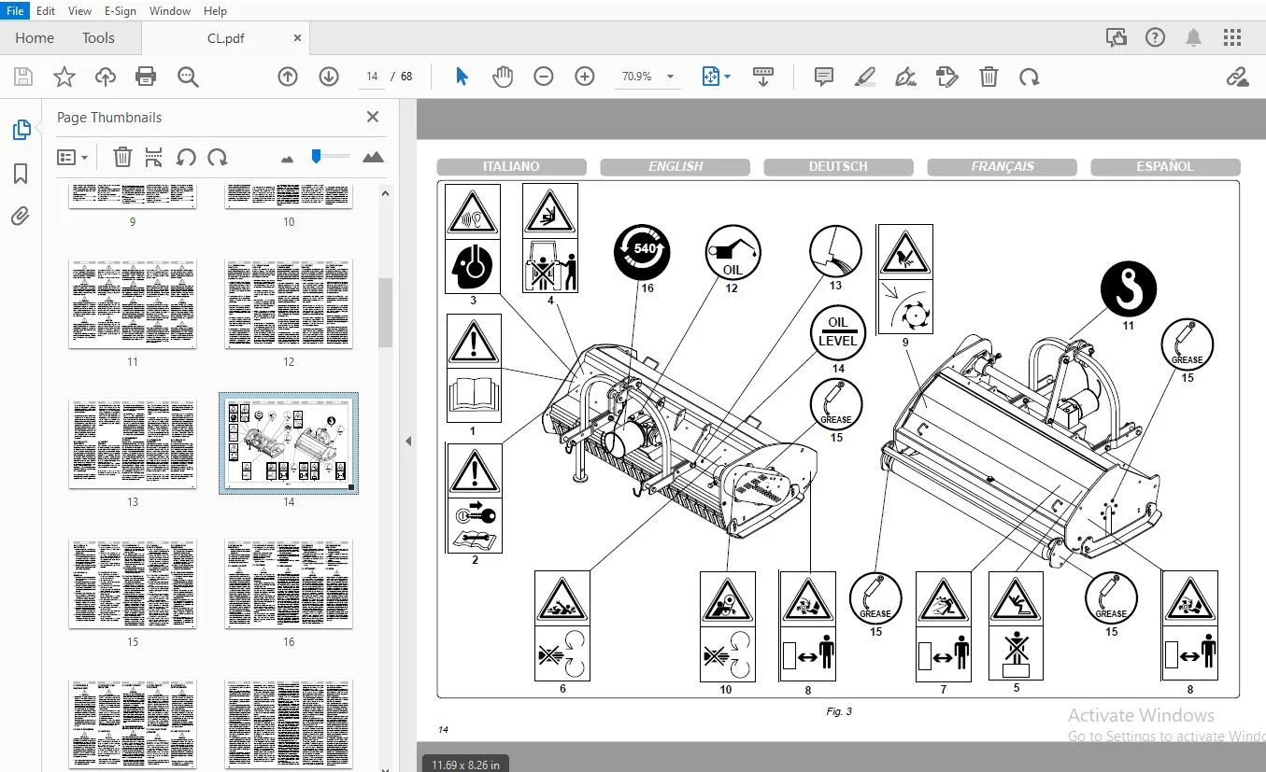This screenshot has height=772, width=1266.
Task: Zoom out with the minus circle icon
Action: [x=544, y=77]
